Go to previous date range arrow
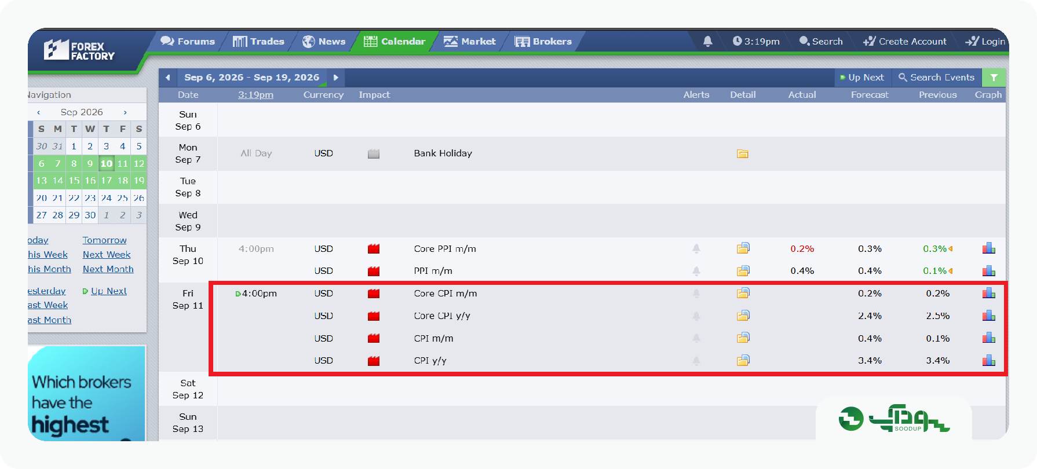The width and height of the screenshot is (1037, 469). pyautogui.click(x=168, y=77)
